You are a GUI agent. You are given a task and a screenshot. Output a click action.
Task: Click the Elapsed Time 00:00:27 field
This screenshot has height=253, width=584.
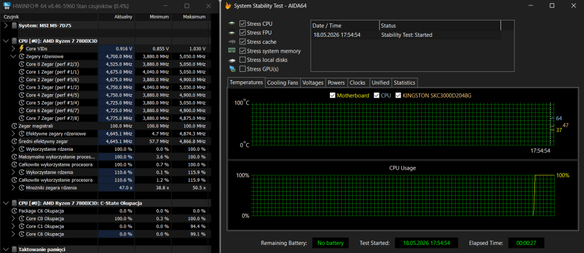click(x=526, y=243)
